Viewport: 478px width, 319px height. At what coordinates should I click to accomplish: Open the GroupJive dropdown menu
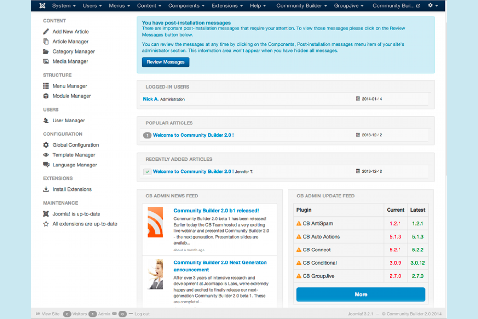tap(348, 6)
